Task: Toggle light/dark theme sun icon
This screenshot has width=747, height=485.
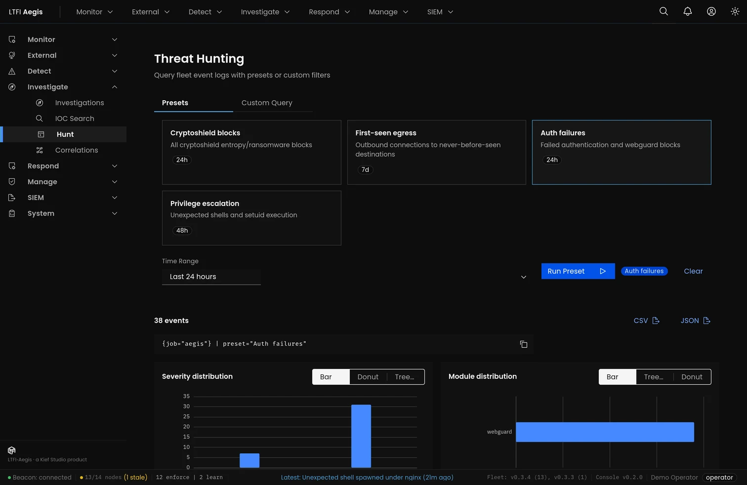Action: [735, 11]
